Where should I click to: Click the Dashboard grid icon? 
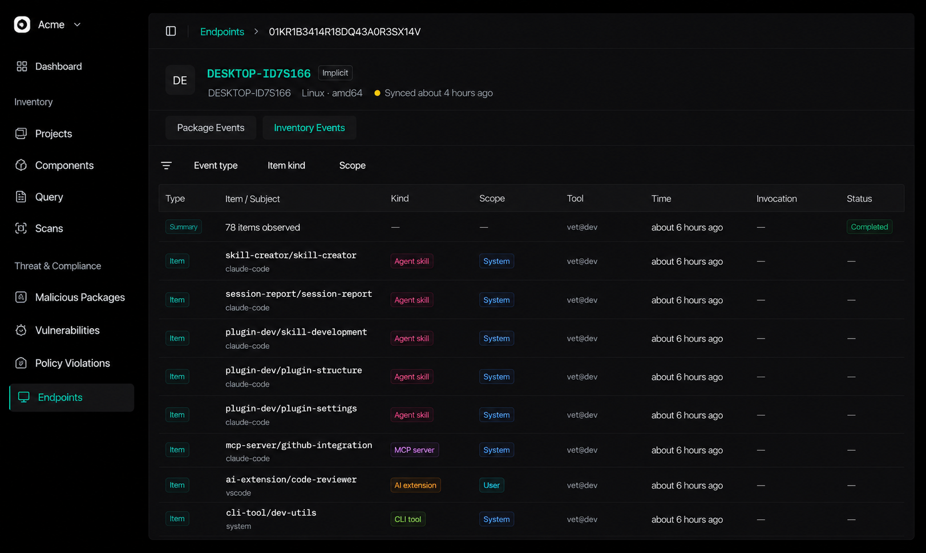pyautogui.click(x=22, y=67)
